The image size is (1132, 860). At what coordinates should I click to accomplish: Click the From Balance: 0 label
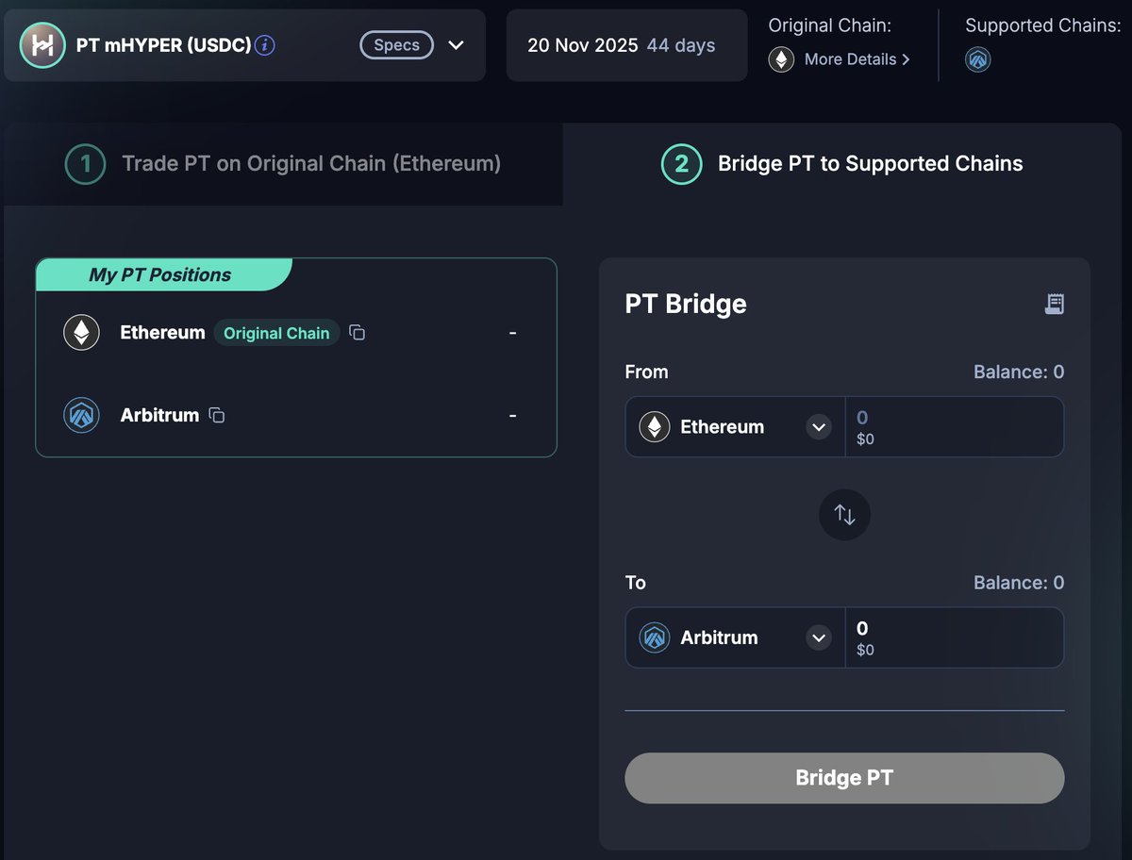click(x=1019, y=372)
